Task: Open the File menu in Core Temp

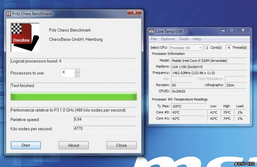Action: point(153,39)
